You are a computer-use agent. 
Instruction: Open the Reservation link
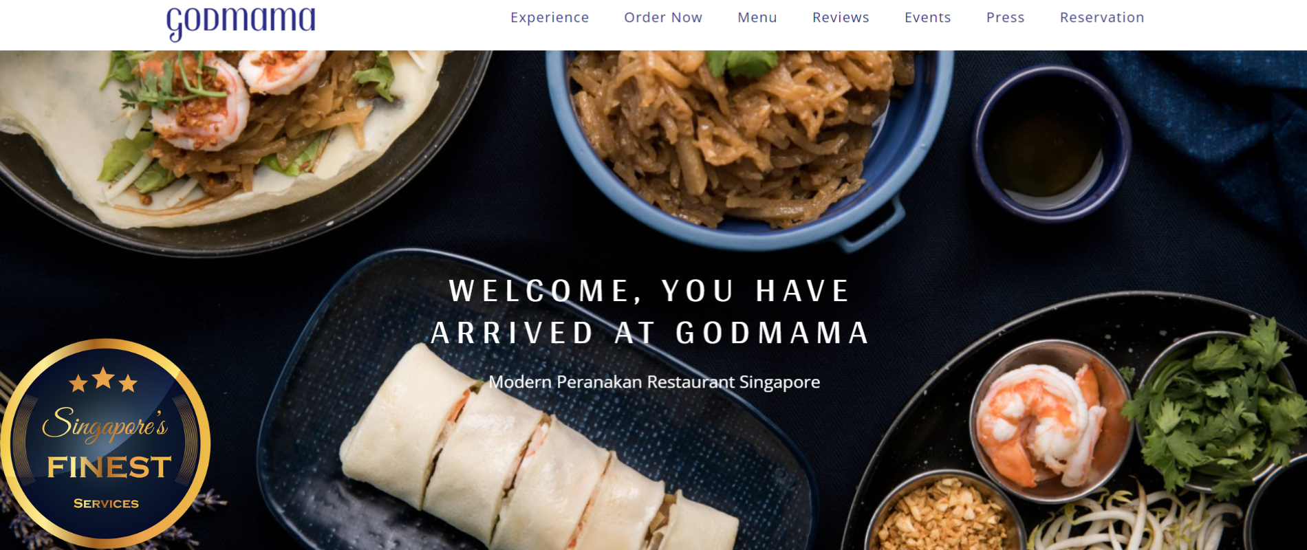pyautogui.click(x=1102, y=17)
